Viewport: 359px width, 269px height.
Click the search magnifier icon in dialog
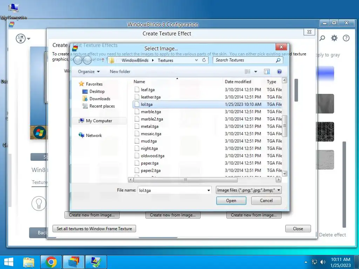(278, 60)
